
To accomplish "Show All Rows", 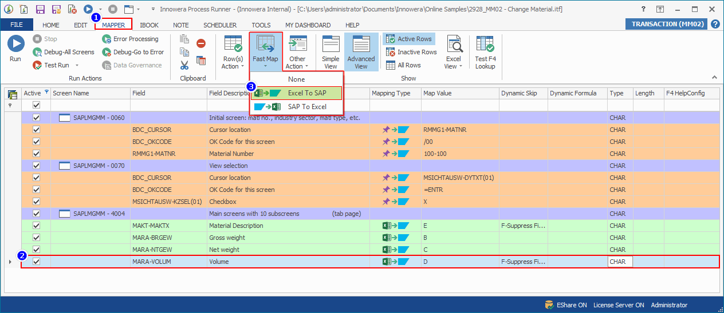I will 404,65.
